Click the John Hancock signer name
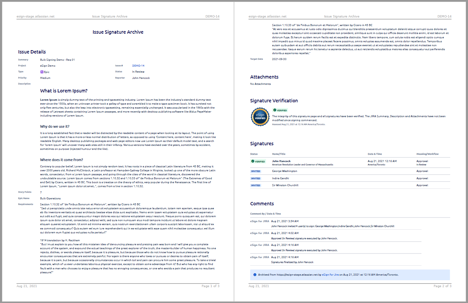The image size is (468, 303). click(281, 161)
